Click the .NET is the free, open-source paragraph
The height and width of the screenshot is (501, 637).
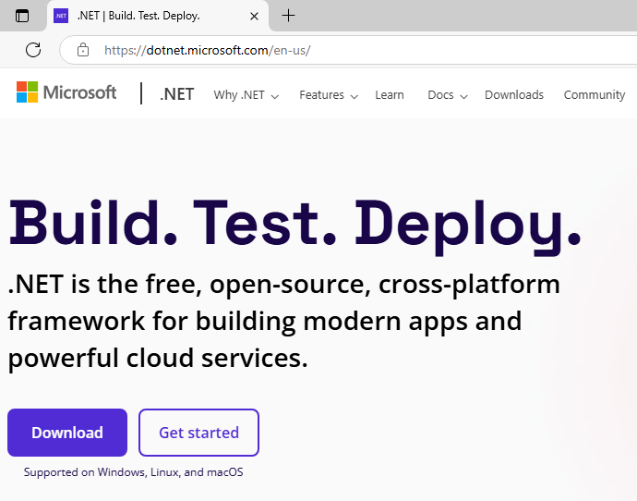point(284,322)
